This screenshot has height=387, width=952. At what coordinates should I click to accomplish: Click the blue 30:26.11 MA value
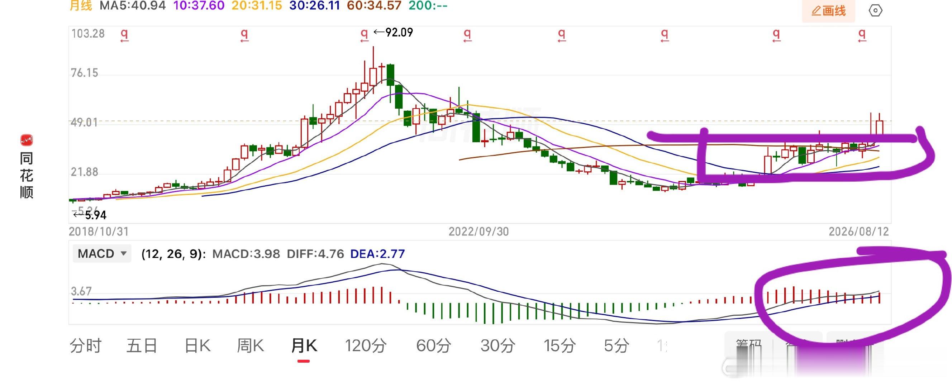pos(315,5)
